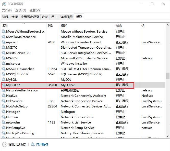This screenshot has height=151, width=170.
Task: Select the Network Connection Broker description
Action: [81, 101]
